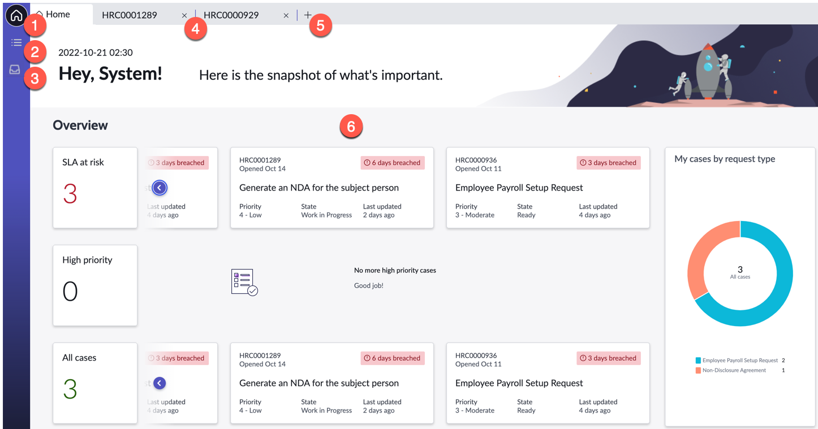Image resolution: width=818 pixels, height=429 pixels.
Task: Click the '2022-10-21 02:30' timestamp
Action: click(x=96, y=53)
